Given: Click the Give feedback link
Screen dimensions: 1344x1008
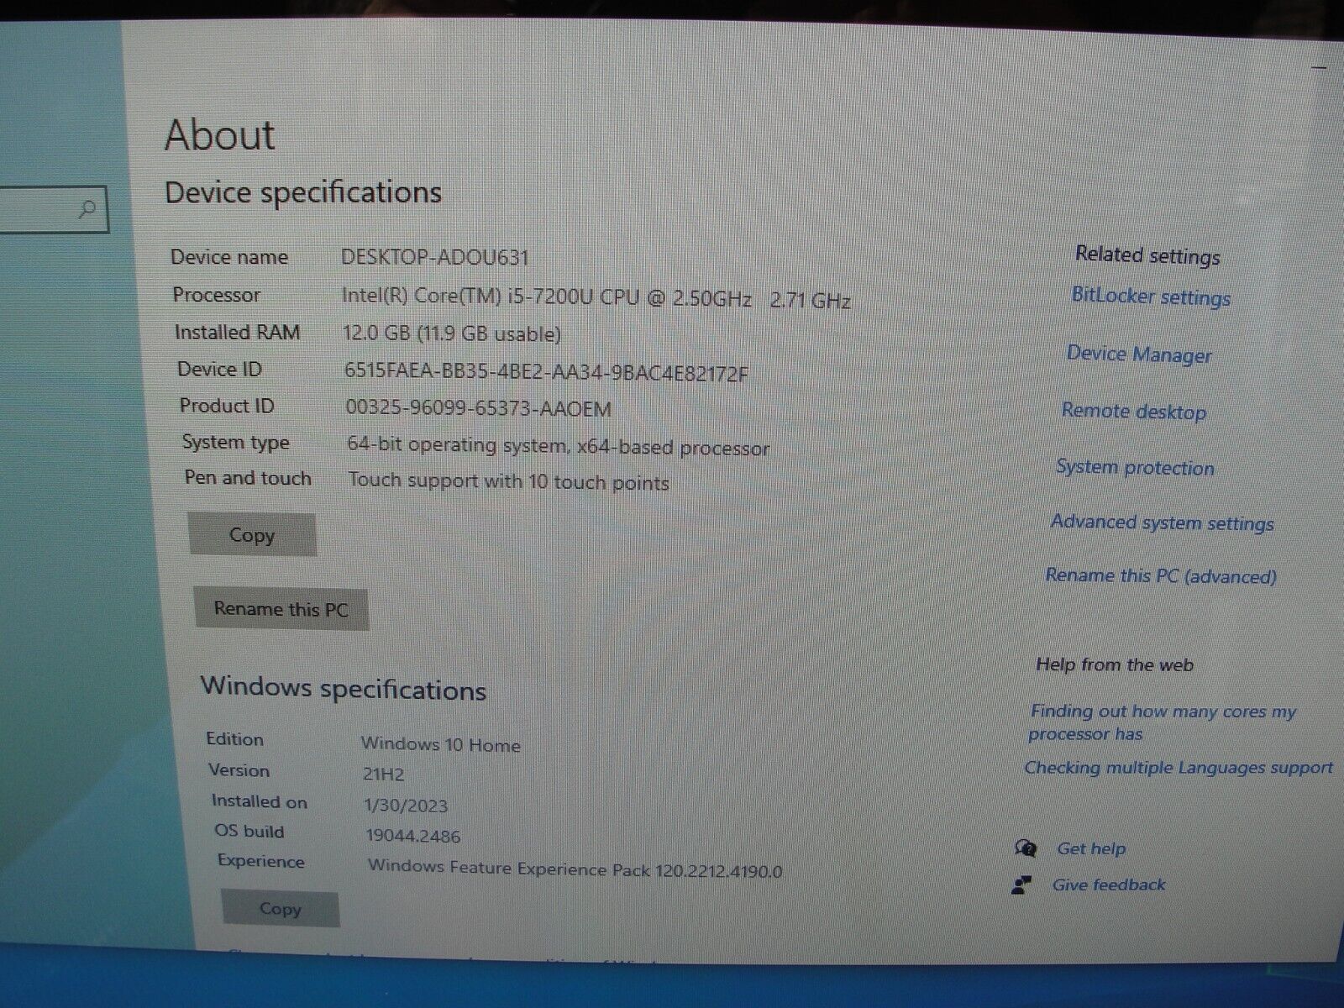Looking at the screenshot, I should tap(1109, 885).
